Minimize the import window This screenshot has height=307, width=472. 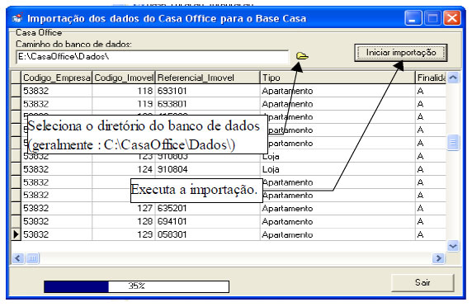[x=413, y=18]
